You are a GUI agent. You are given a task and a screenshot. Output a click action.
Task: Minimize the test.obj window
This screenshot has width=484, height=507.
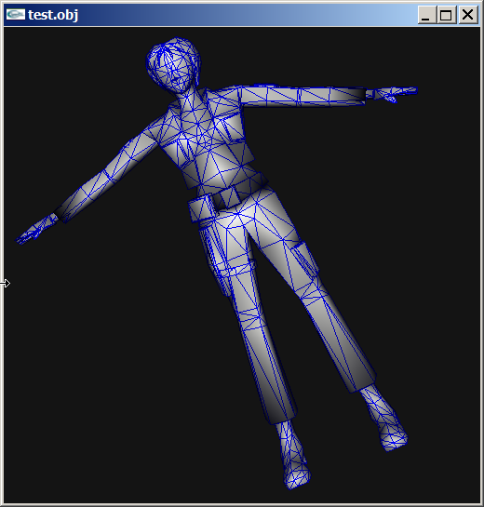click(426, 15)
